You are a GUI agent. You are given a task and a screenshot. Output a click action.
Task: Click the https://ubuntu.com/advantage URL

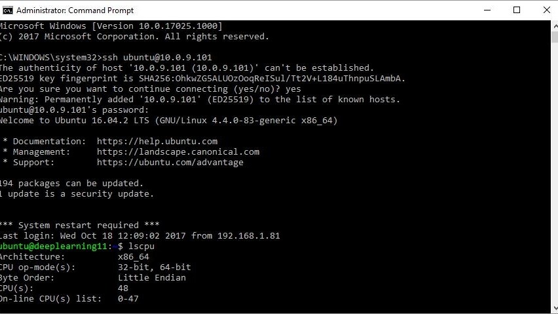(x=170, y=163)
